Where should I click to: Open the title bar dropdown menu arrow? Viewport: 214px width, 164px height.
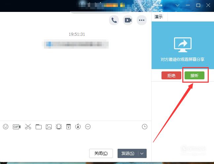[x=178, y=5]
